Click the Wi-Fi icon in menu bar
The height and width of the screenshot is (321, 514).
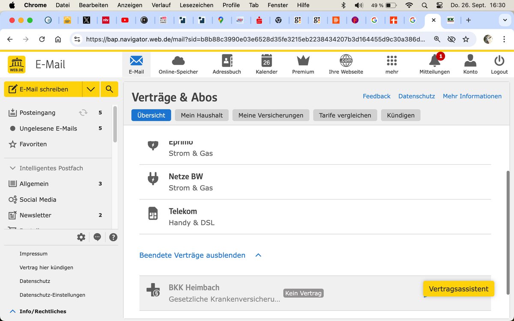(x=409, y=5)
